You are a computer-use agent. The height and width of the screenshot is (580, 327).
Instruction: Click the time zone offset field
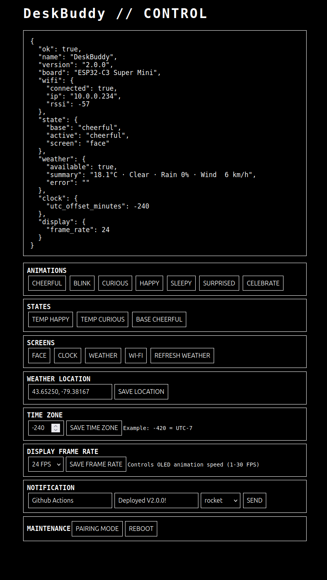[46, 428]
